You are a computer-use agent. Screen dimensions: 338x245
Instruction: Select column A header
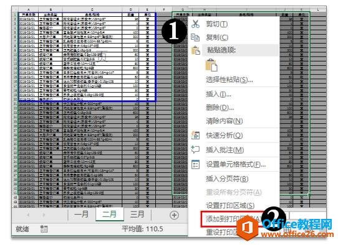click(29, 9)
